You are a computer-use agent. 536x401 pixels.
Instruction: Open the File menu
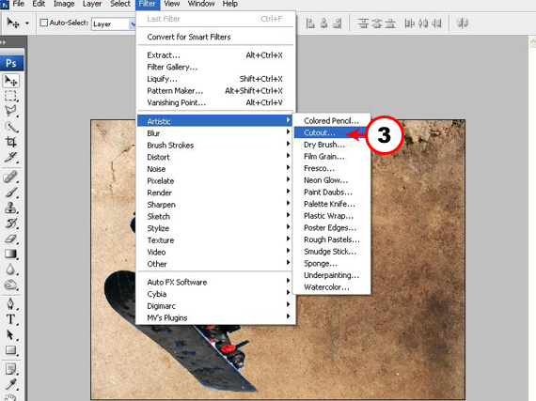[18, 4]
